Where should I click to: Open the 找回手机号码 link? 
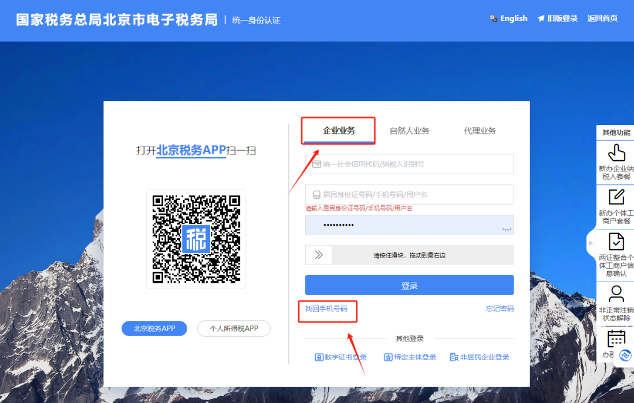[x=326, y=309]
